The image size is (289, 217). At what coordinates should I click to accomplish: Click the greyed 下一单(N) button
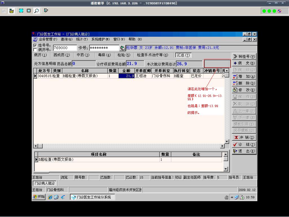pos(244,118)
